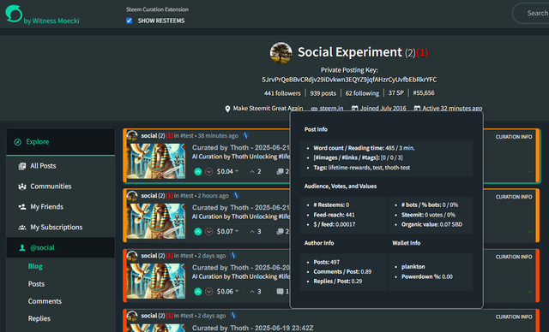
Task: Upvote the 38 minutes ago post
Action: coord(198,171)
